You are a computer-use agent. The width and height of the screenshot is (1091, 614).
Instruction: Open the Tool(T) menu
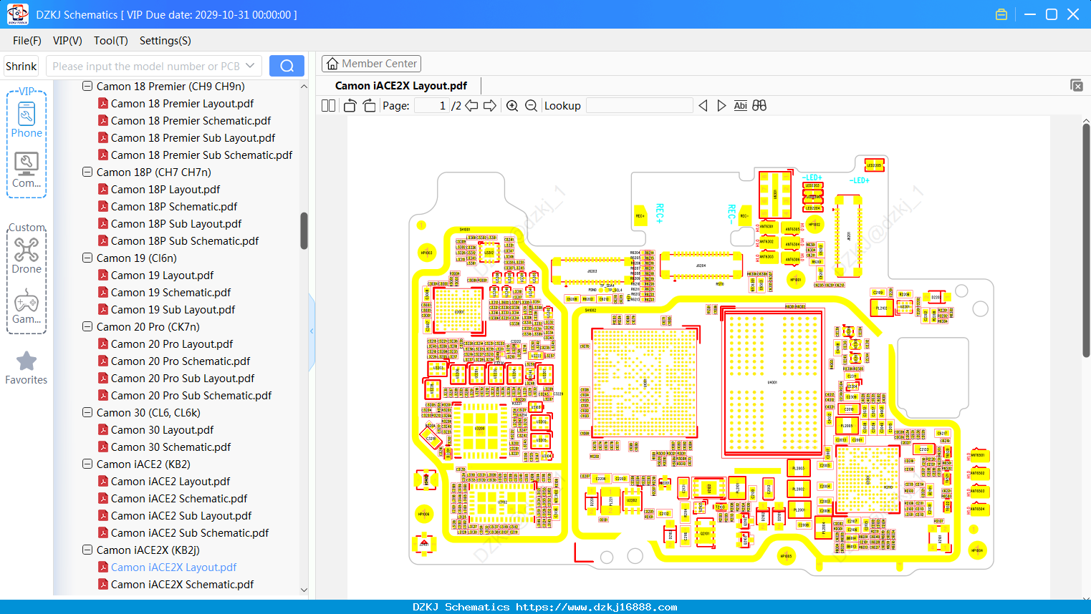point(111,41)
